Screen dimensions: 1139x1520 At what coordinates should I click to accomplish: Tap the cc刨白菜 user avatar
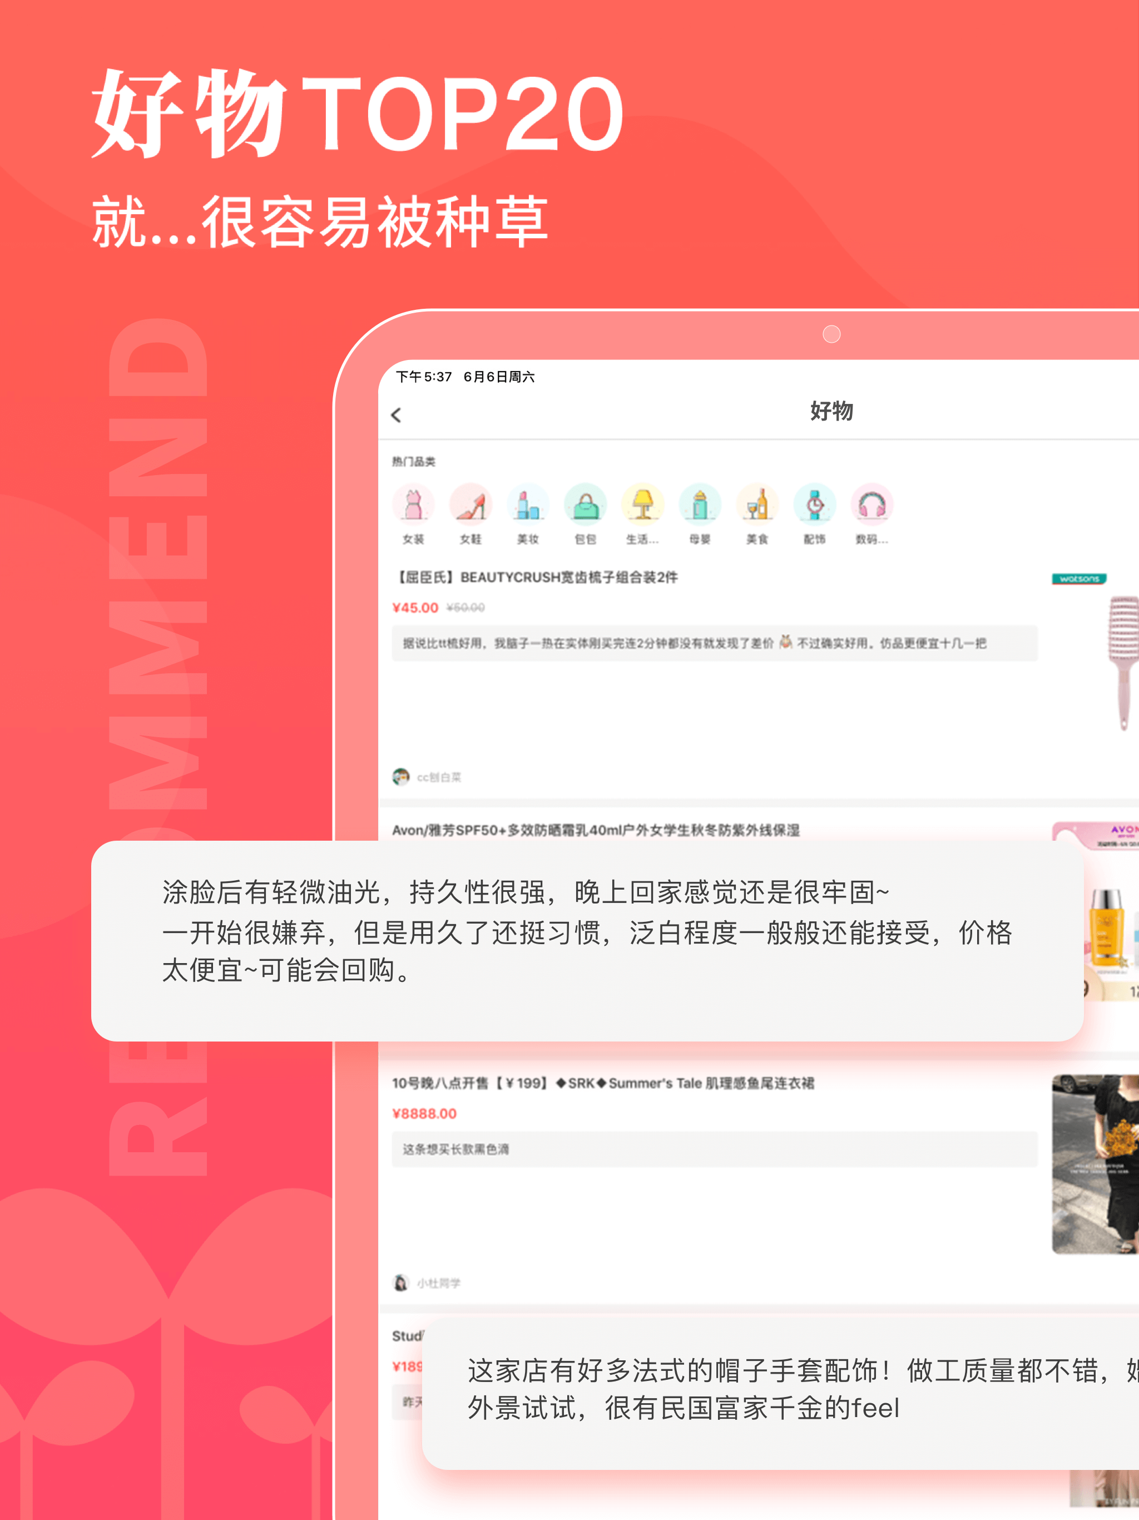click(x=400, y=777)
